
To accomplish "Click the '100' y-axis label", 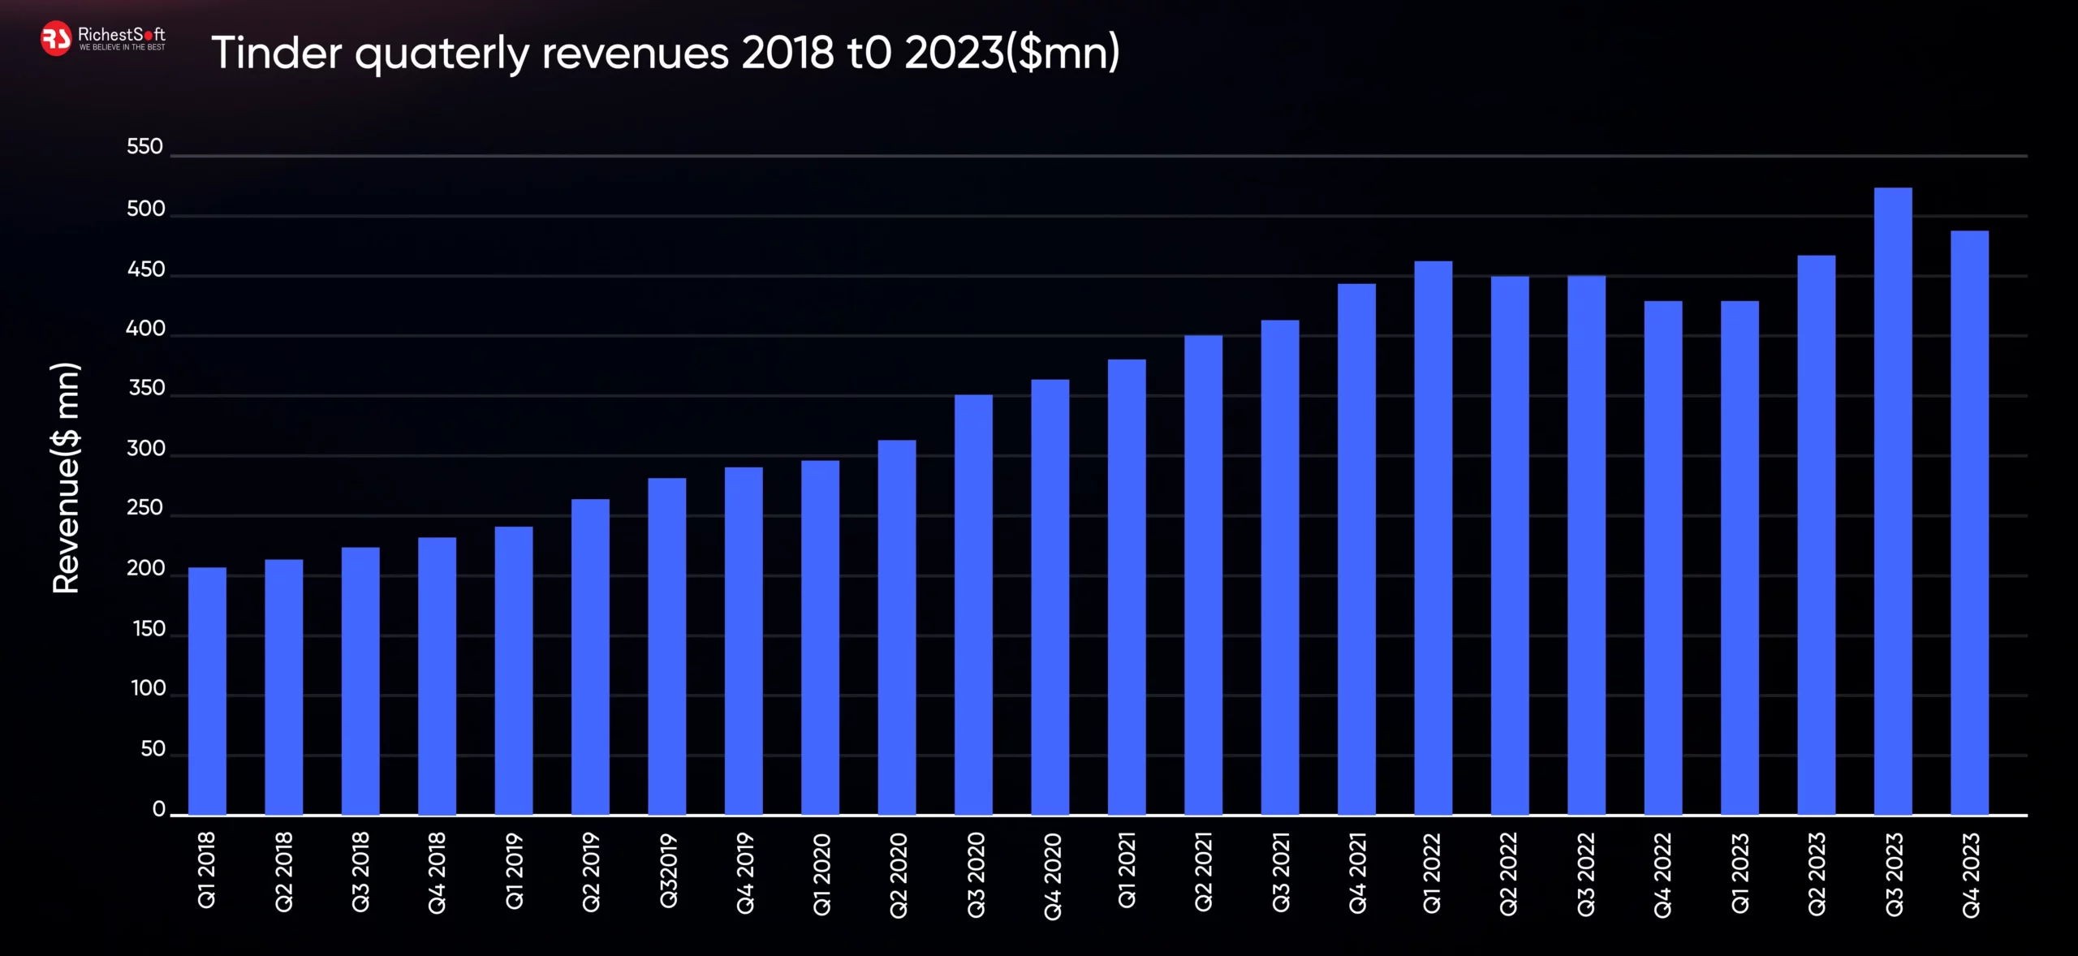I will coord(149,688).
